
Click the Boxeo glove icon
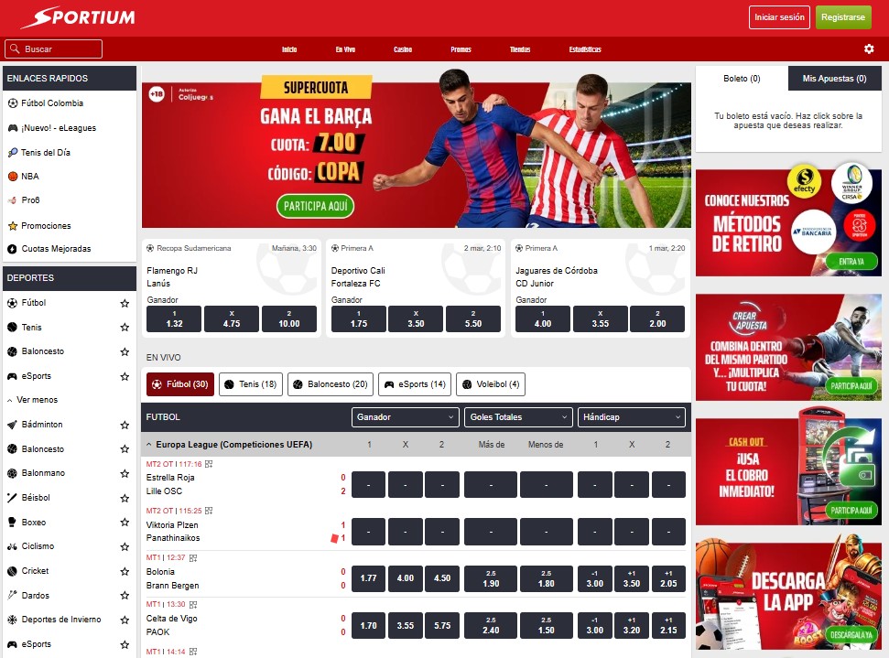12,522
